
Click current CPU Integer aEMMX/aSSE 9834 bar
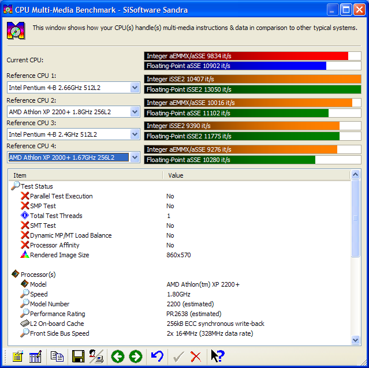tap(252, 56)
